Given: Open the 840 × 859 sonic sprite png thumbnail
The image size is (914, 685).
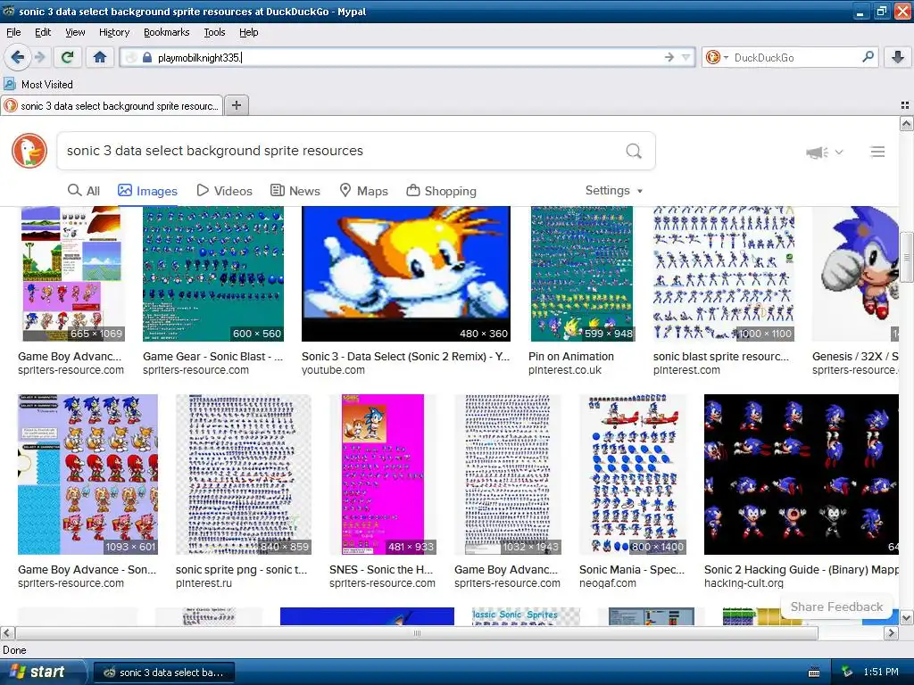Looking at the screenshot, I should 244,475.
